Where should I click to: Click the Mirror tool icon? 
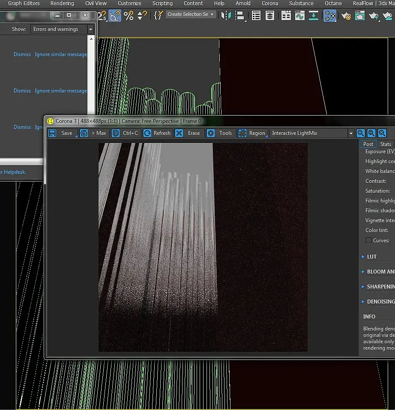click(x=226, y=16)
